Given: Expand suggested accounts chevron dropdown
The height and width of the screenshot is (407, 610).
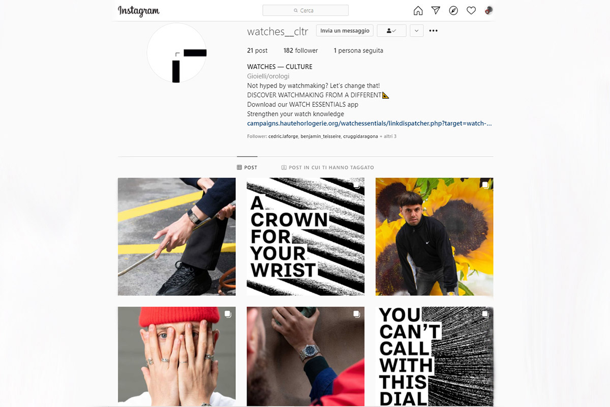Looking at the screenshot, I should [416, 31].
